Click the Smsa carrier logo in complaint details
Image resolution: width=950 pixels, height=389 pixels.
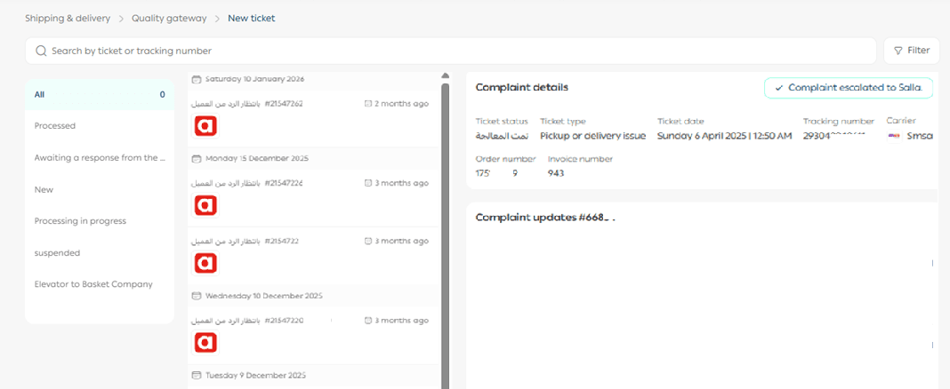[x=893, y=136]
